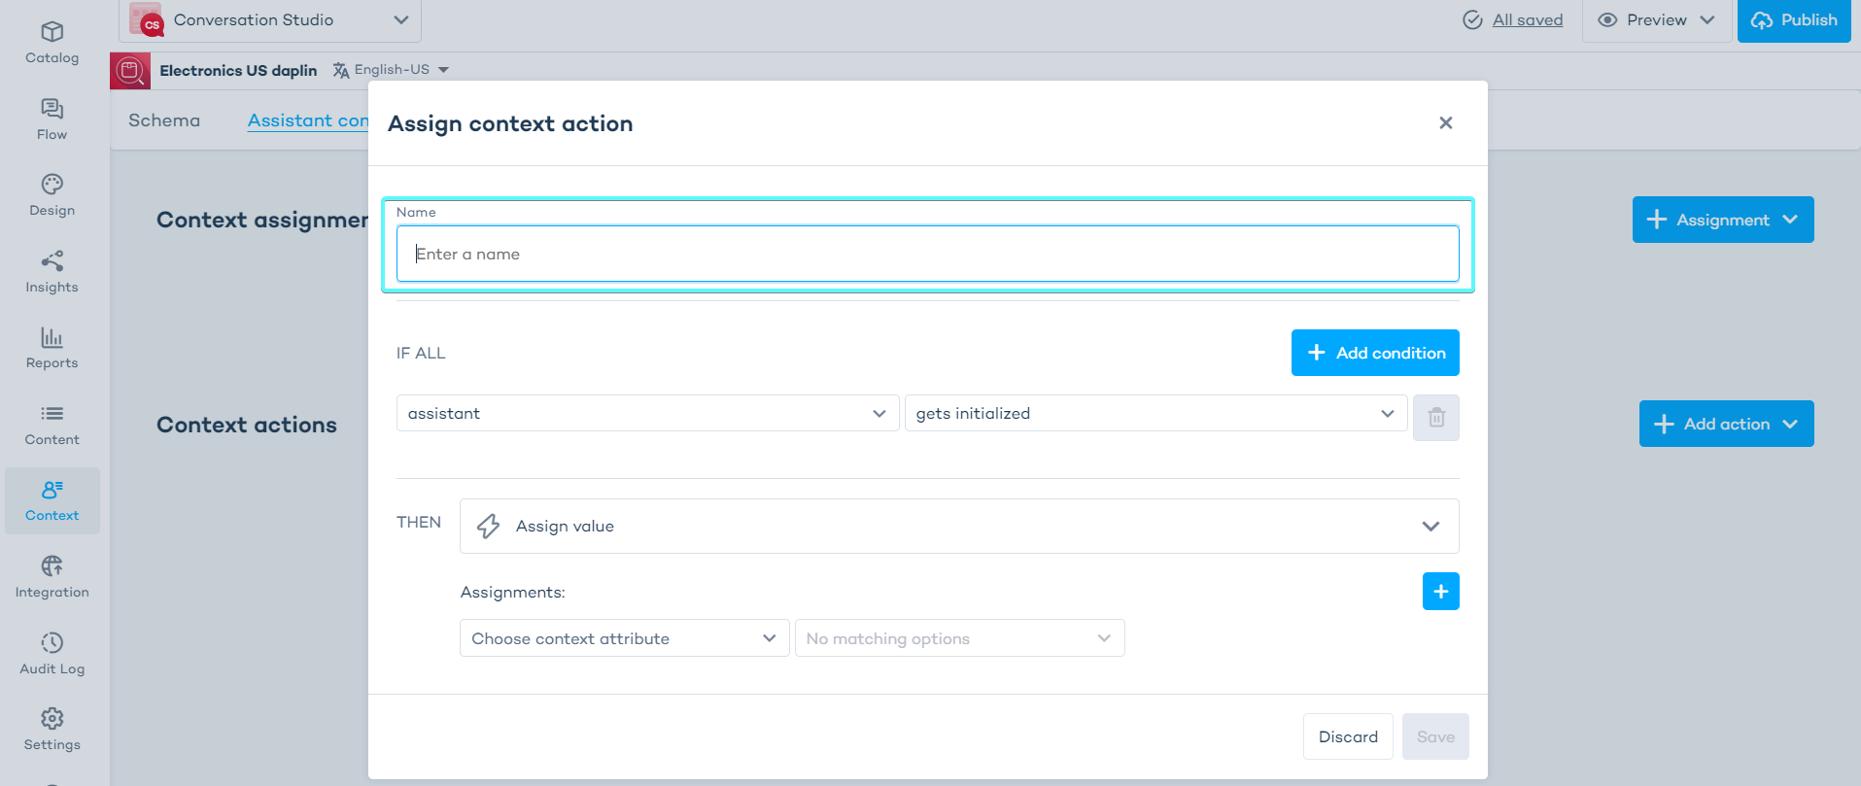Click the Electronics US daplin assistant icon
The width and height of the screenshot is (1861, 786).
click(130, 71)
